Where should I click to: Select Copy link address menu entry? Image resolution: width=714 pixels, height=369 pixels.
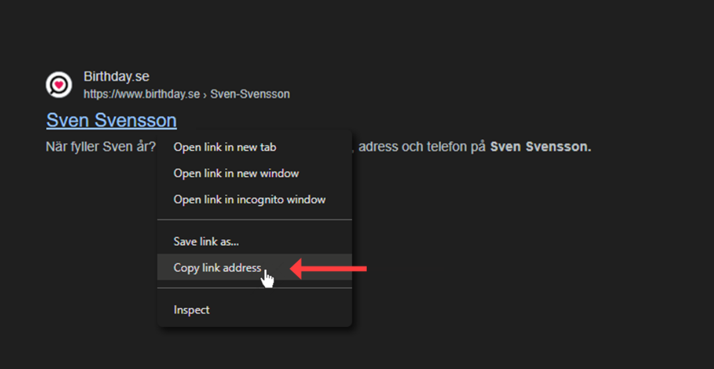tap(217, 268)
